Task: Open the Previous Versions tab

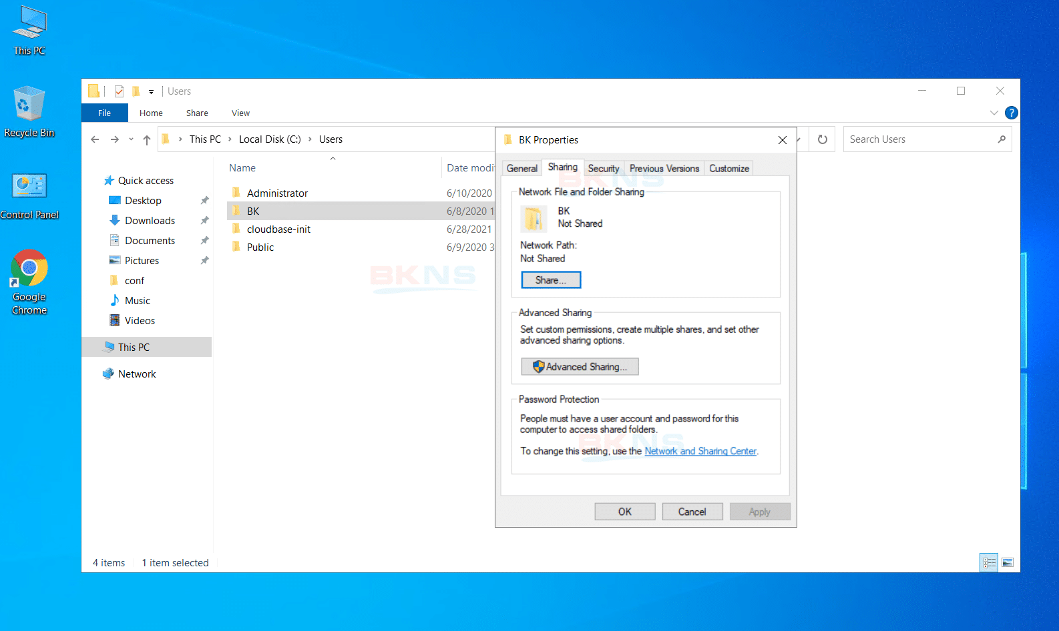Action: (664, 168)
